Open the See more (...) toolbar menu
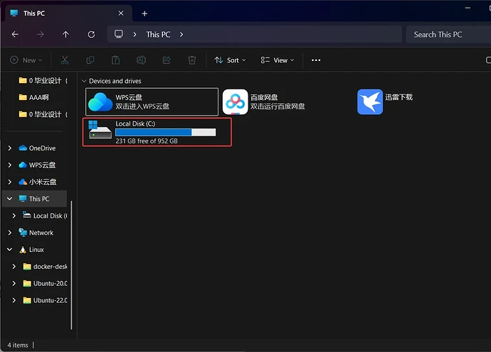Image resolution: width=491 pixels, height=352 pixels. click(316, 60)
